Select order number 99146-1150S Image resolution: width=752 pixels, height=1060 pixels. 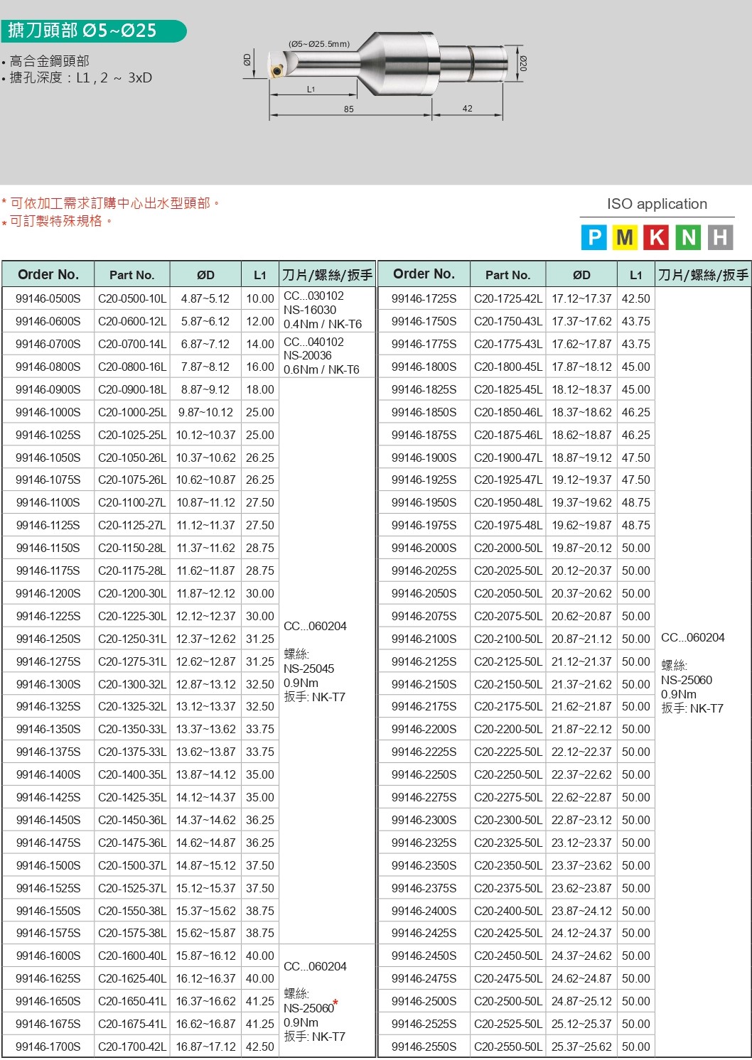tap(48, 548)
